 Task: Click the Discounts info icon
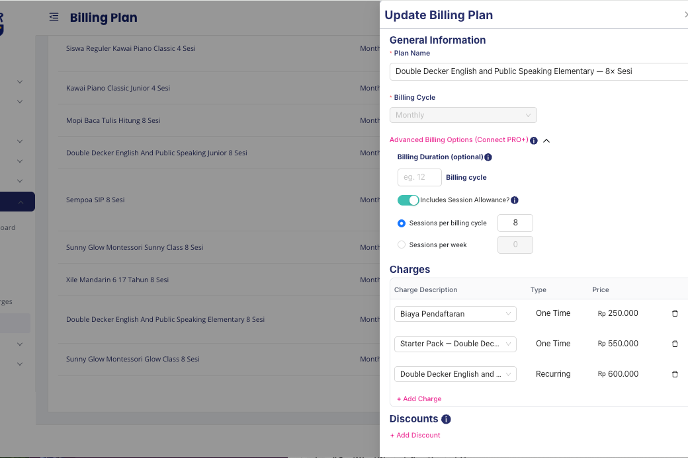(446, 420)
